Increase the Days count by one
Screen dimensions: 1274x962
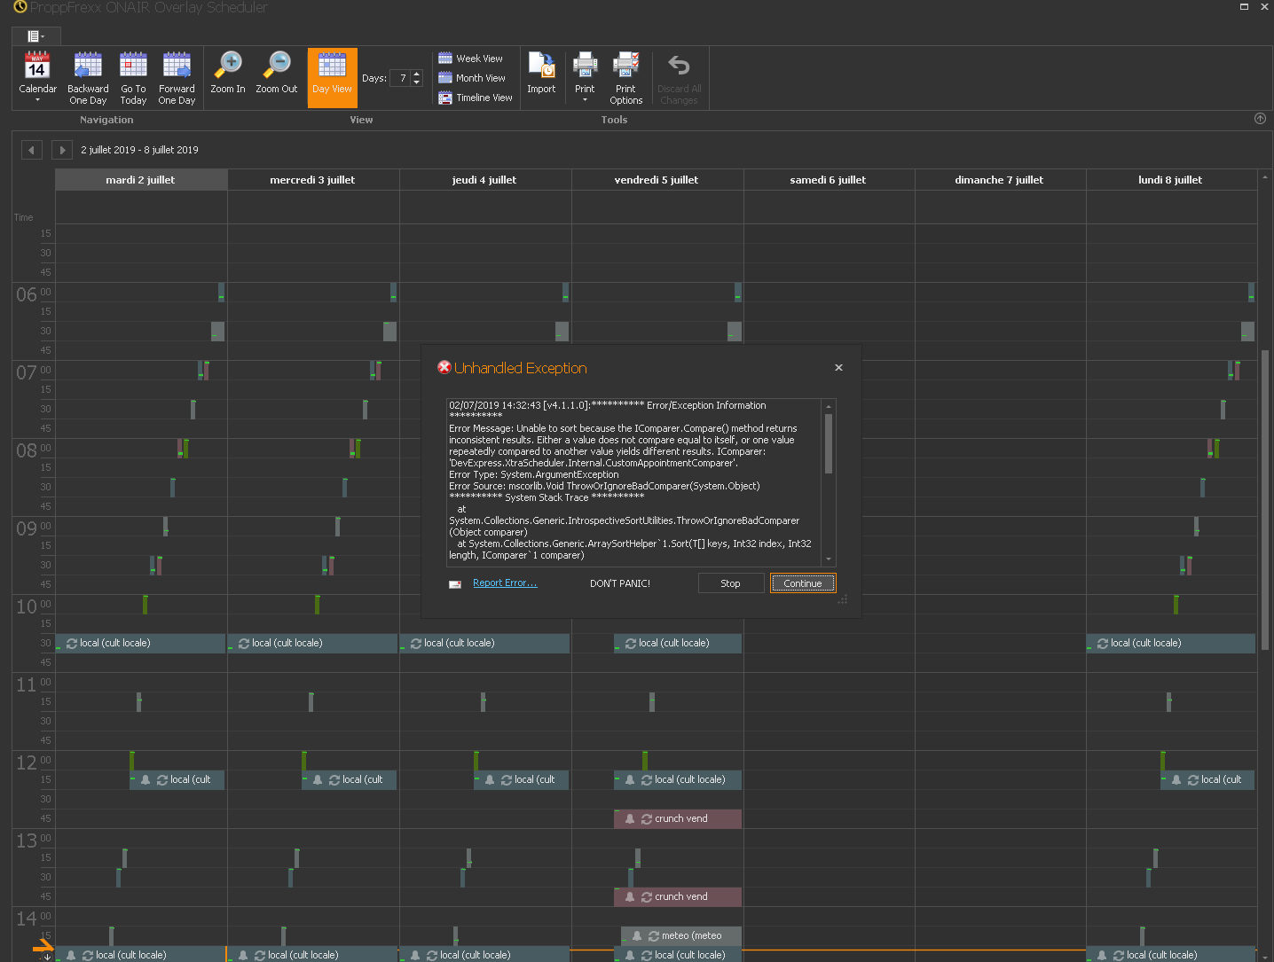pos(417,74)
